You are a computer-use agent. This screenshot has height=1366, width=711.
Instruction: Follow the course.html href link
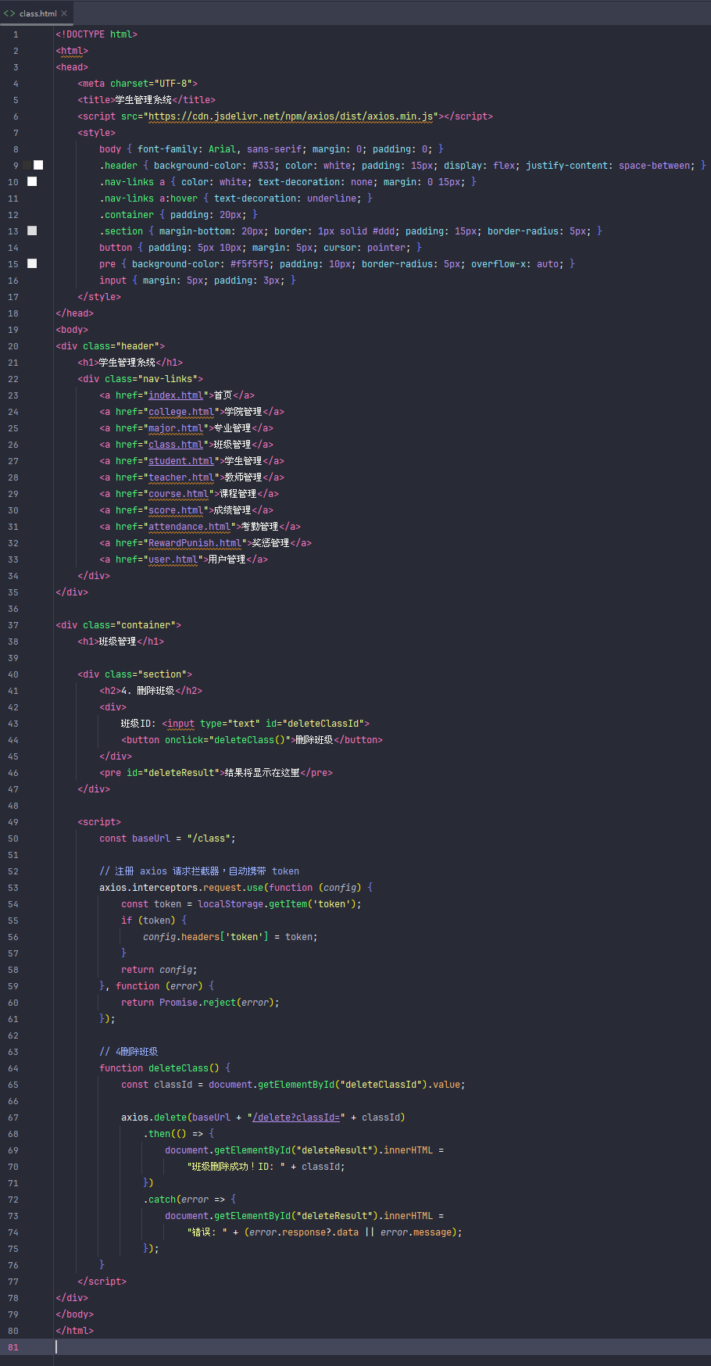pyautogui.click(x=179, y=494)
